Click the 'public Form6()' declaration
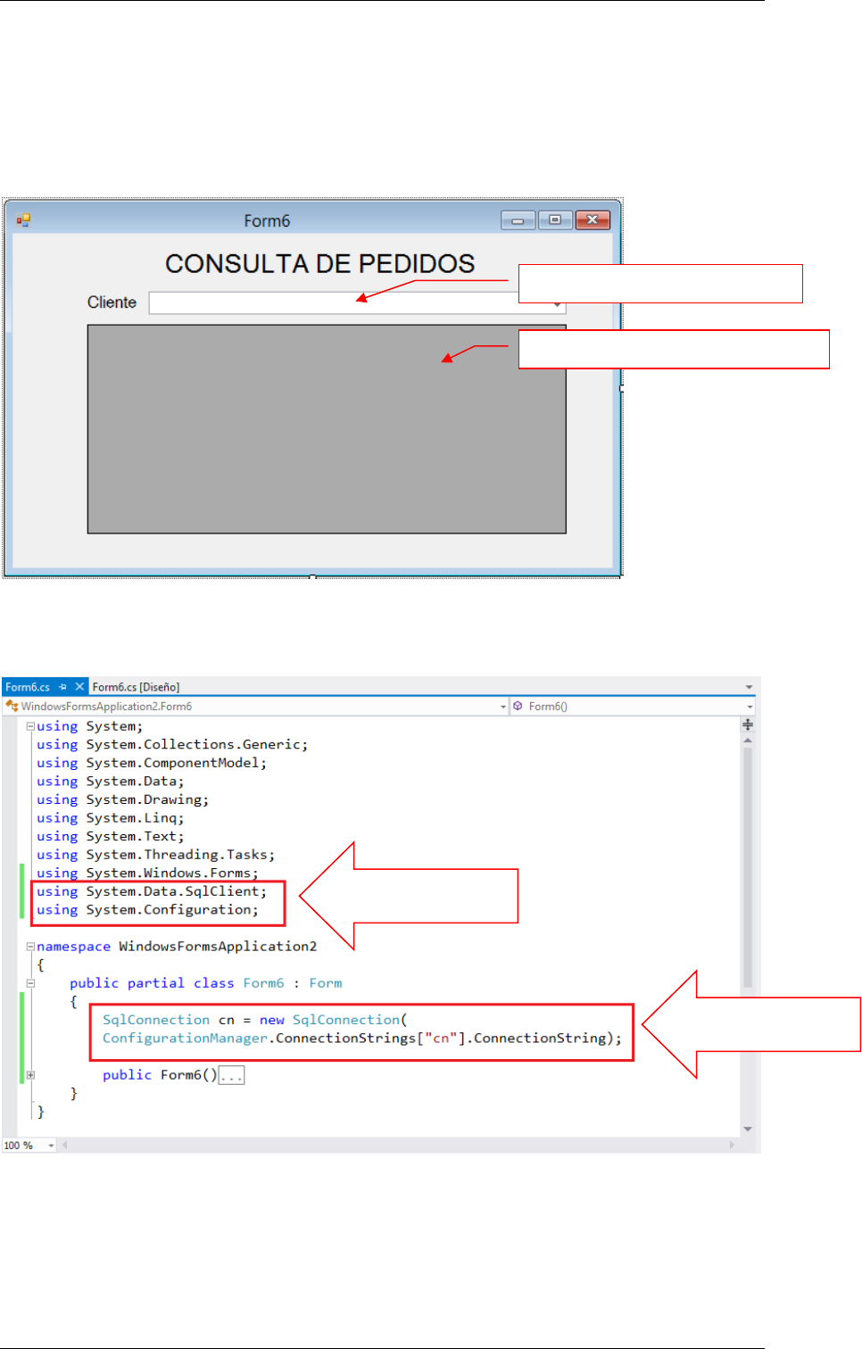 pyautogui.click(x=160, y=1075)
